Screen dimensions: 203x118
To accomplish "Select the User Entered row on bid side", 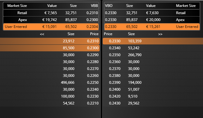I will point(51,27).
